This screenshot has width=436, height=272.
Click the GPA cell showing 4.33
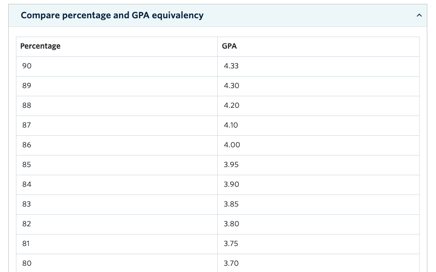(318, 66)
